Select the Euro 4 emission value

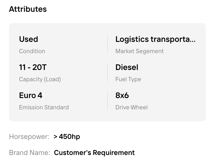tap(31, 95)
